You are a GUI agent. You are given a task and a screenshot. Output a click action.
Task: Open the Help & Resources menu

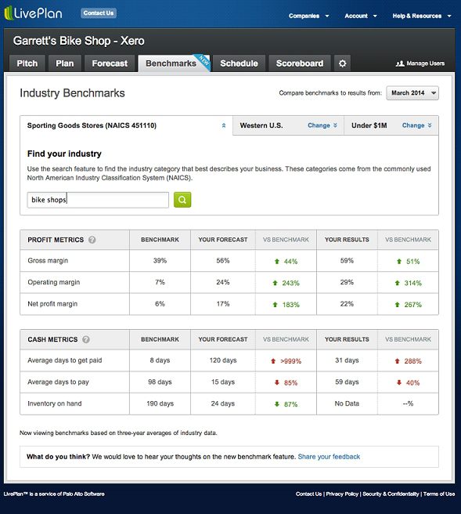pyautogui.click(x=422, y=16)
